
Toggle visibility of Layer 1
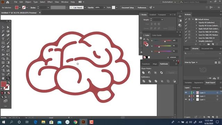pyautogui.click(x=186, y=100)
